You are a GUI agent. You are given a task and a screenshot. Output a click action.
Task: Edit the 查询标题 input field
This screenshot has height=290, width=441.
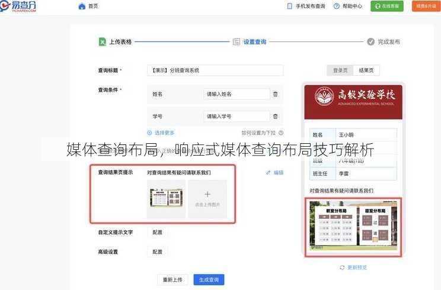(x=215, y=70)
